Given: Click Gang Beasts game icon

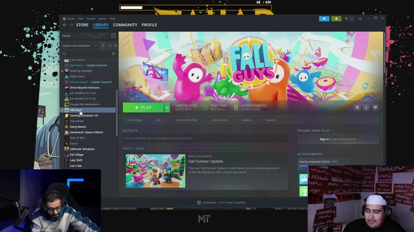Looking at the screenshot, I should tap(67, 127).
